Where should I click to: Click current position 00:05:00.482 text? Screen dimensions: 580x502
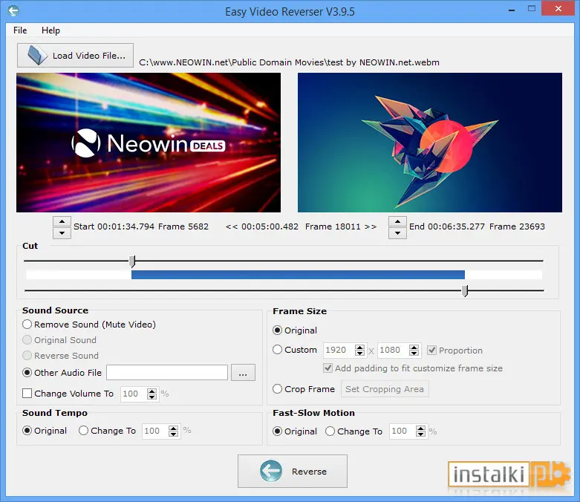[x=270, y=226]
